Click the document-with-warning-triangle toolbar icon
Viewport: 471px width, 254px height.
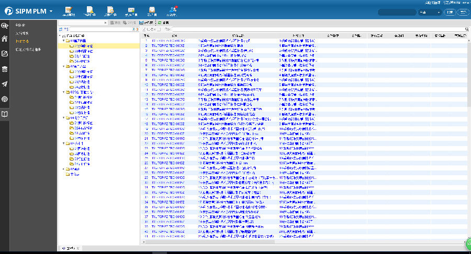click(90, 9)
